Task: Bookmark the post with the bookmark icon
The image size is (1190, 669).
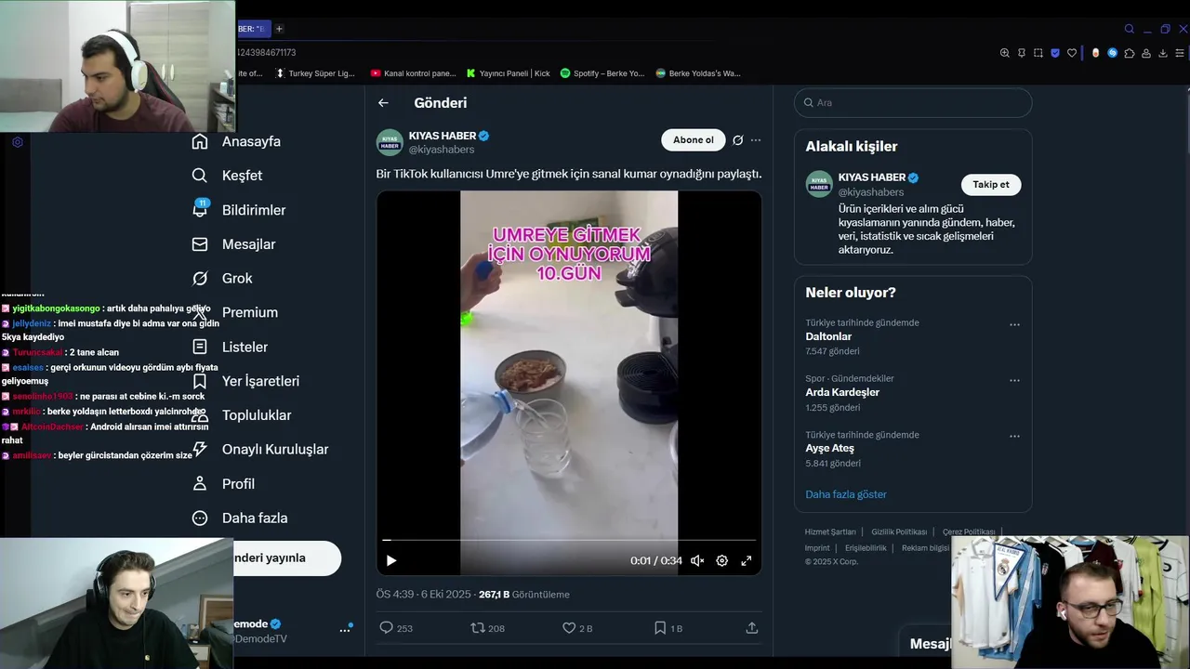Action: pyautogui.click(x=660, y=628)
